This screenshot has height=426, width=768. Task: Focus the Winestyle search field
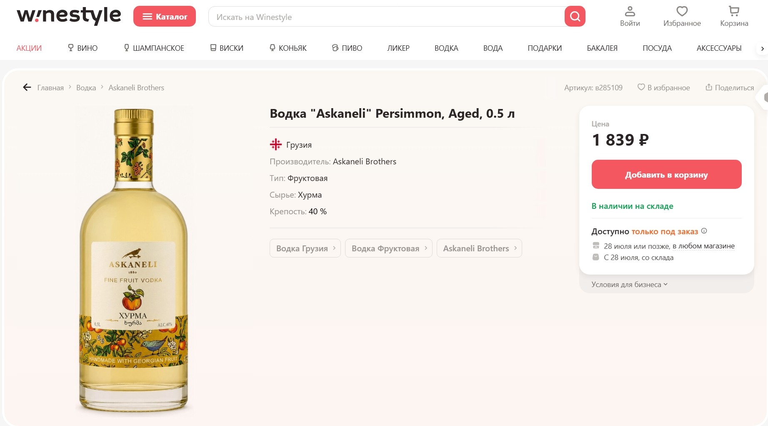386,17
